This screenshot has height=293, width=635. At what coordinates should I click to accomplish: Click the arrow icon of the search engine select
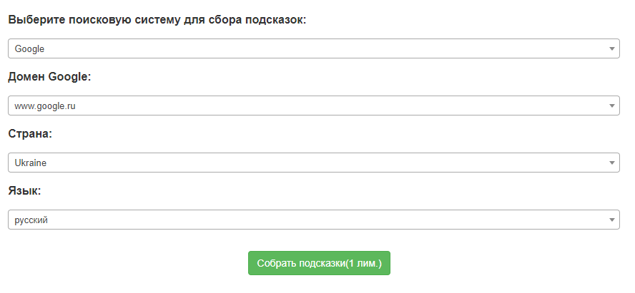coord(612,48)
